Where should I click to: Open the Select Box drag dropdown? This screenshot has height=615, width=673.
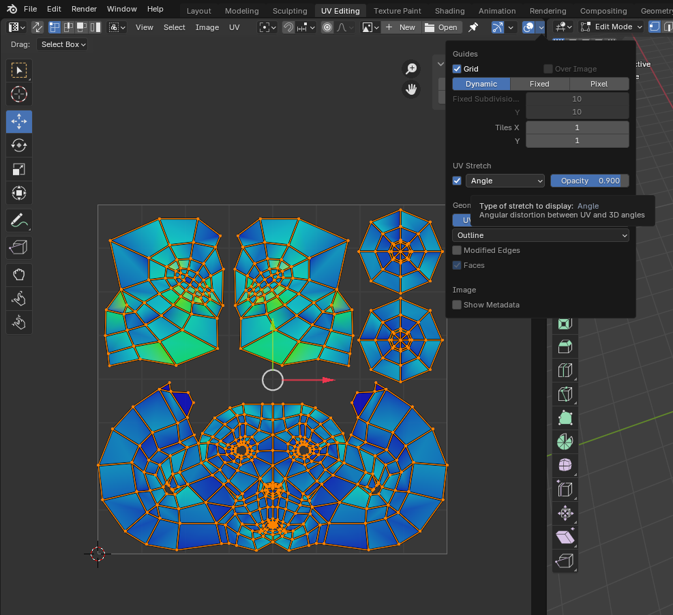(x=63, y=44)
